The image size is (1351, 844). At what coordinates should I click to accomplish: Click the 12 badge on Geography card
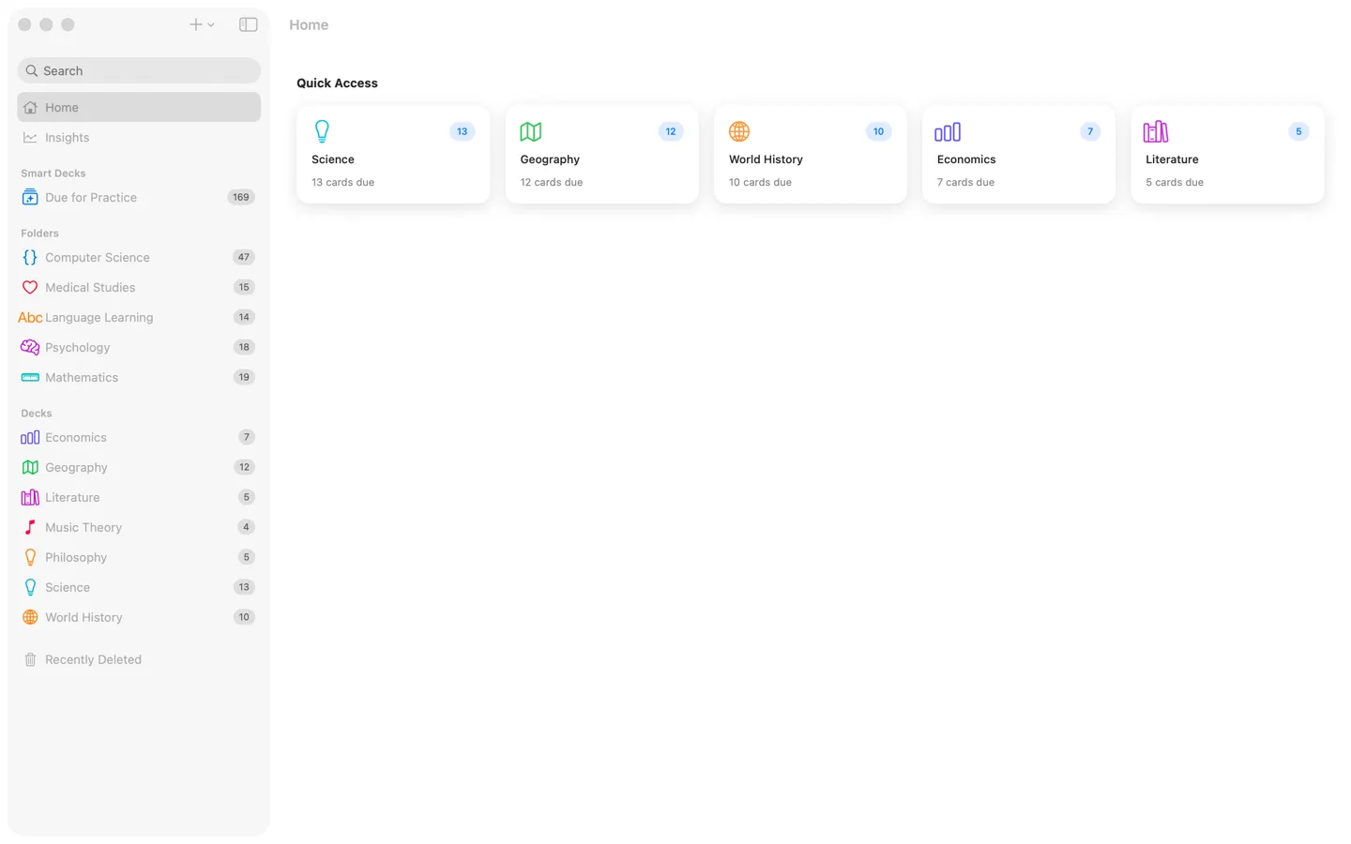671,131
